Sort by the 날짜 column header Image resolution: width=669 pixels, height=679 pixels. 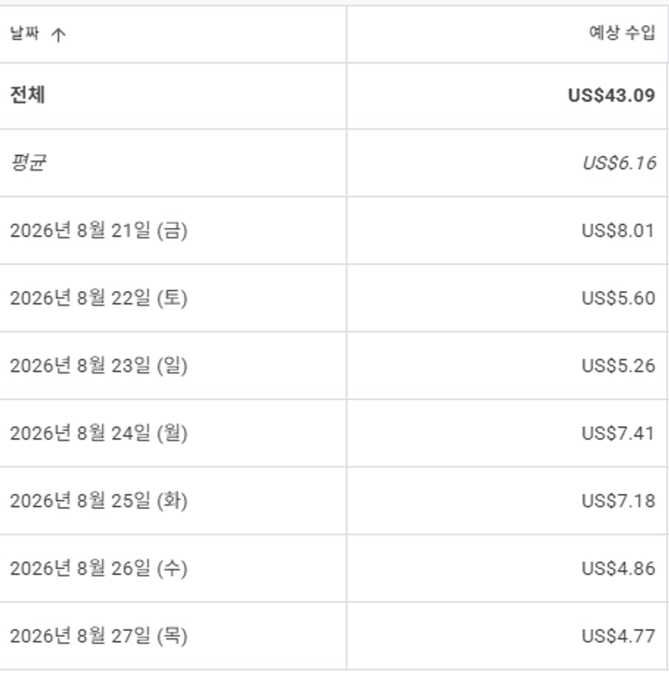click(x=24, y=33)
